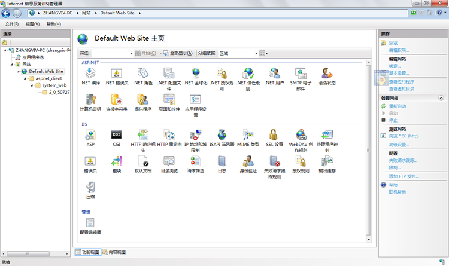Open the 会话状态 icon
The width and height of the screenshot is (449, 266).
point(327,73)
